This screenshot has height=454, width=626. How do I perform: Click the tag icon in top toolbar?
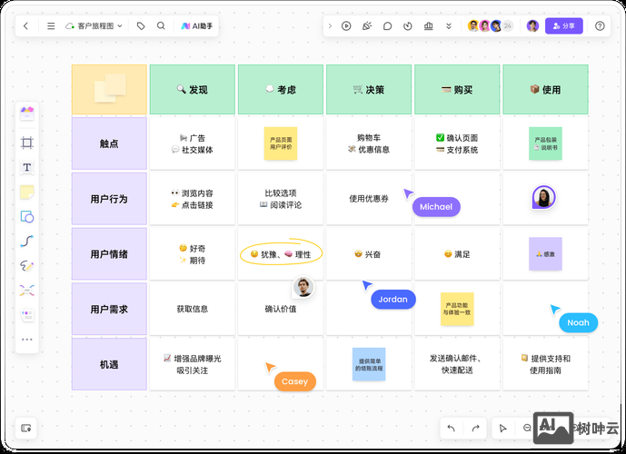(141, 26)
